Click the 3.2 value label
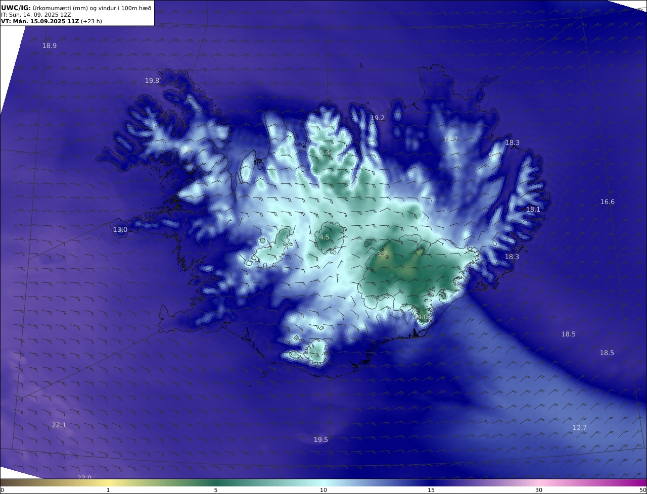Screen dimensions: 647x494 (382, 254)
